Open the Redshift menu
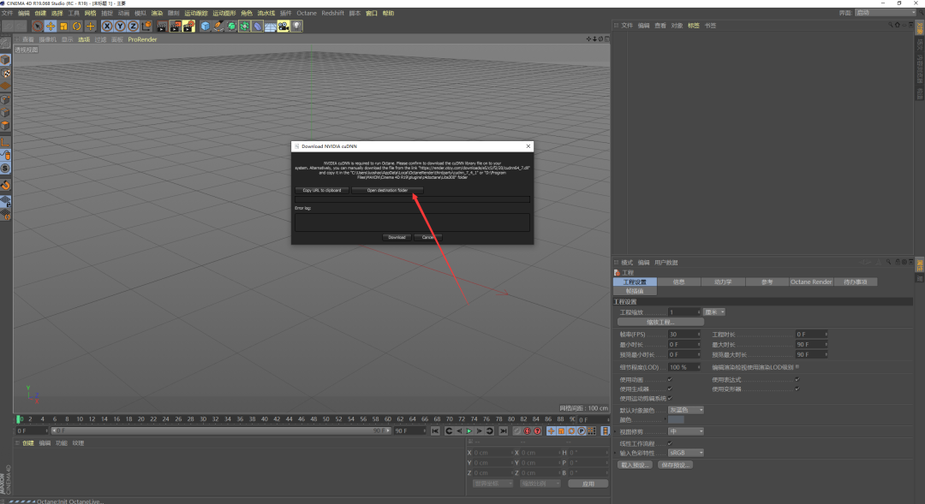 (332, 13)
